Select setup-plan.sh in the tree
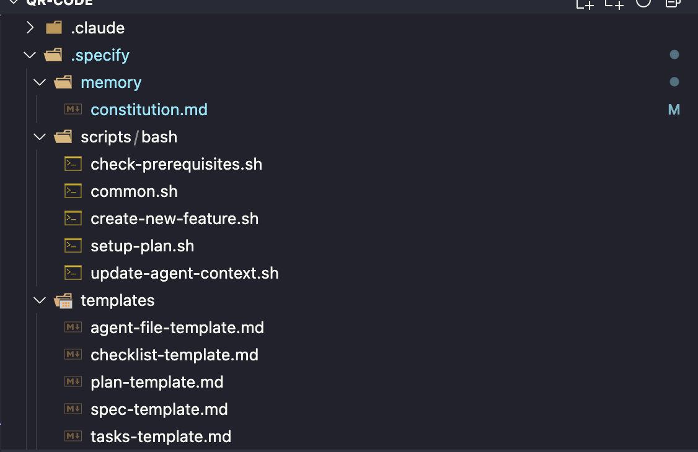698x452 pixels. [x=142, y=246]
